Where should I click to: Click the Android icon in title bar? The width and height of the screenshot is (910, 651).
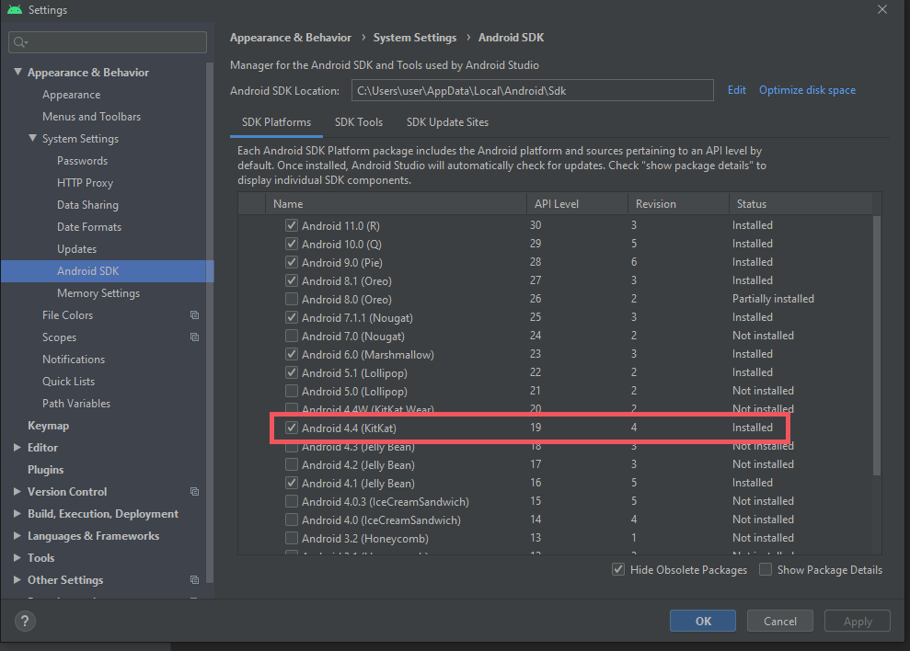click(x=13, y=10)
